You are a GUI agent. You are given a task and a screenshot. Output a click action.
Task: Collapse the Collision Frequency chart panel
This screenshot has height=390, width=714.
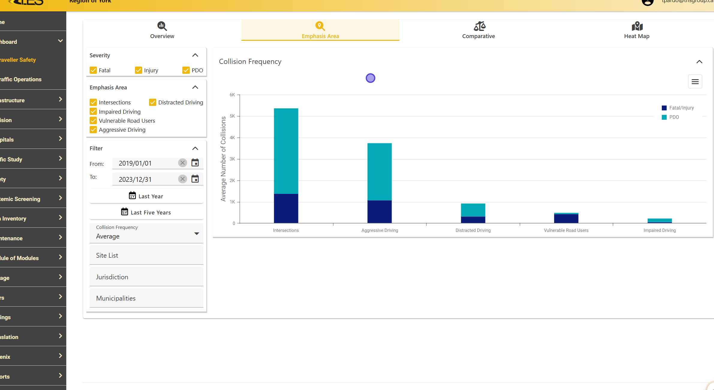click(x=699, y=62)
